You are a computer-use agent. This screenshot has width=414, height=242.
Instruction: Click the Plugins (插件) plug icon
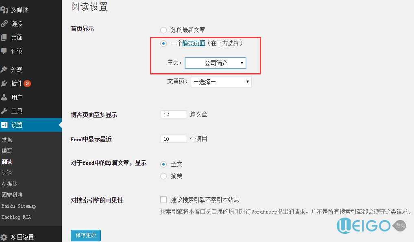(4, 83)
